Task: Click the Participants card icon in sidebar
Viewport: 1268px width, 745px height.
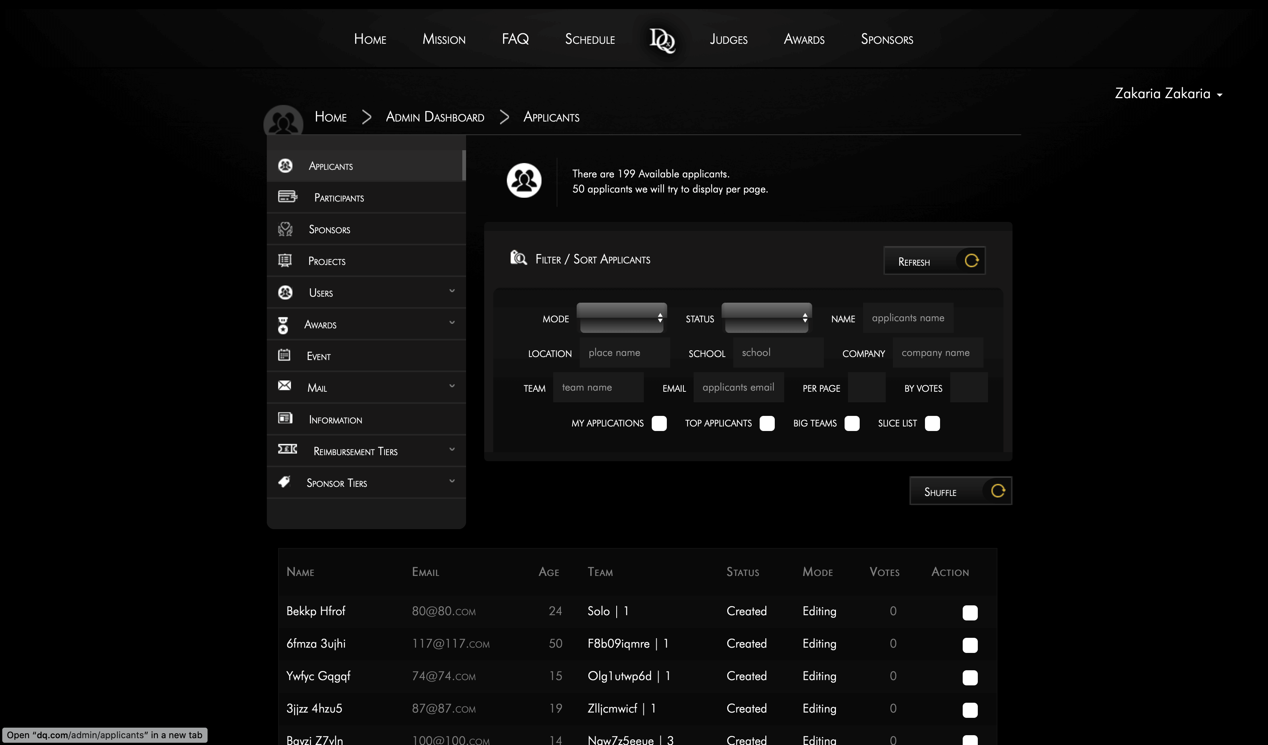Action: pos(287,196)
